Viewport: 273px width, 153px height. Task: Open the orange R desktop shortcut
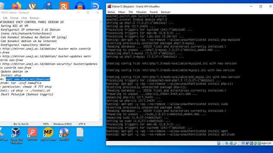(x=64, y=6)
